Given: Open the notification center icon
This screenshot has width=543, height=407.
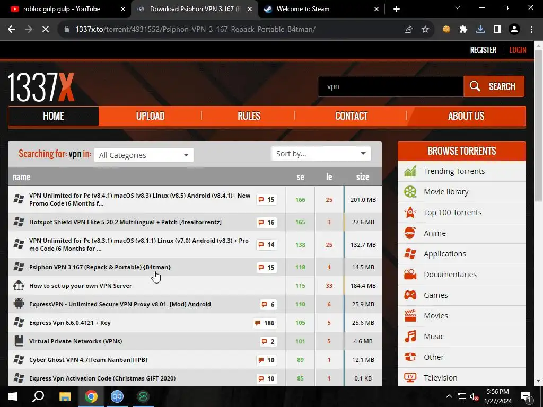Looking at the screenshot, I should tap(526, 396).
